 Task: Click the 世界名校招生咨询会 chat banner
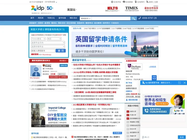pos(164,104)
